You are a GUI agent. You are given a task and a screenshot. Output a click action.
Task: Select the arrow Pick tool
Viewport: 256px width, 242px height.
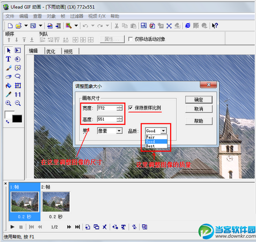[9, 51]
